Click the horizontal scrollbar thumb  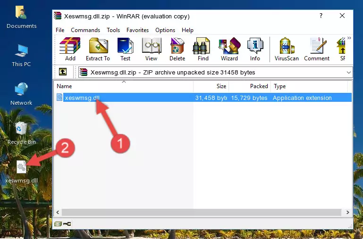click(202, 212)
